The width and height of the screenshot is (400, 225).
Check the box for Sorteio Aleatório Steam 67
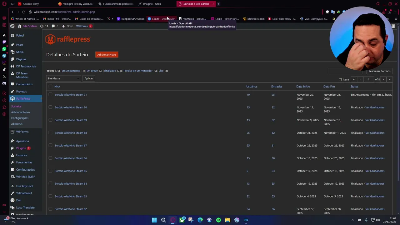click(50, 145)
